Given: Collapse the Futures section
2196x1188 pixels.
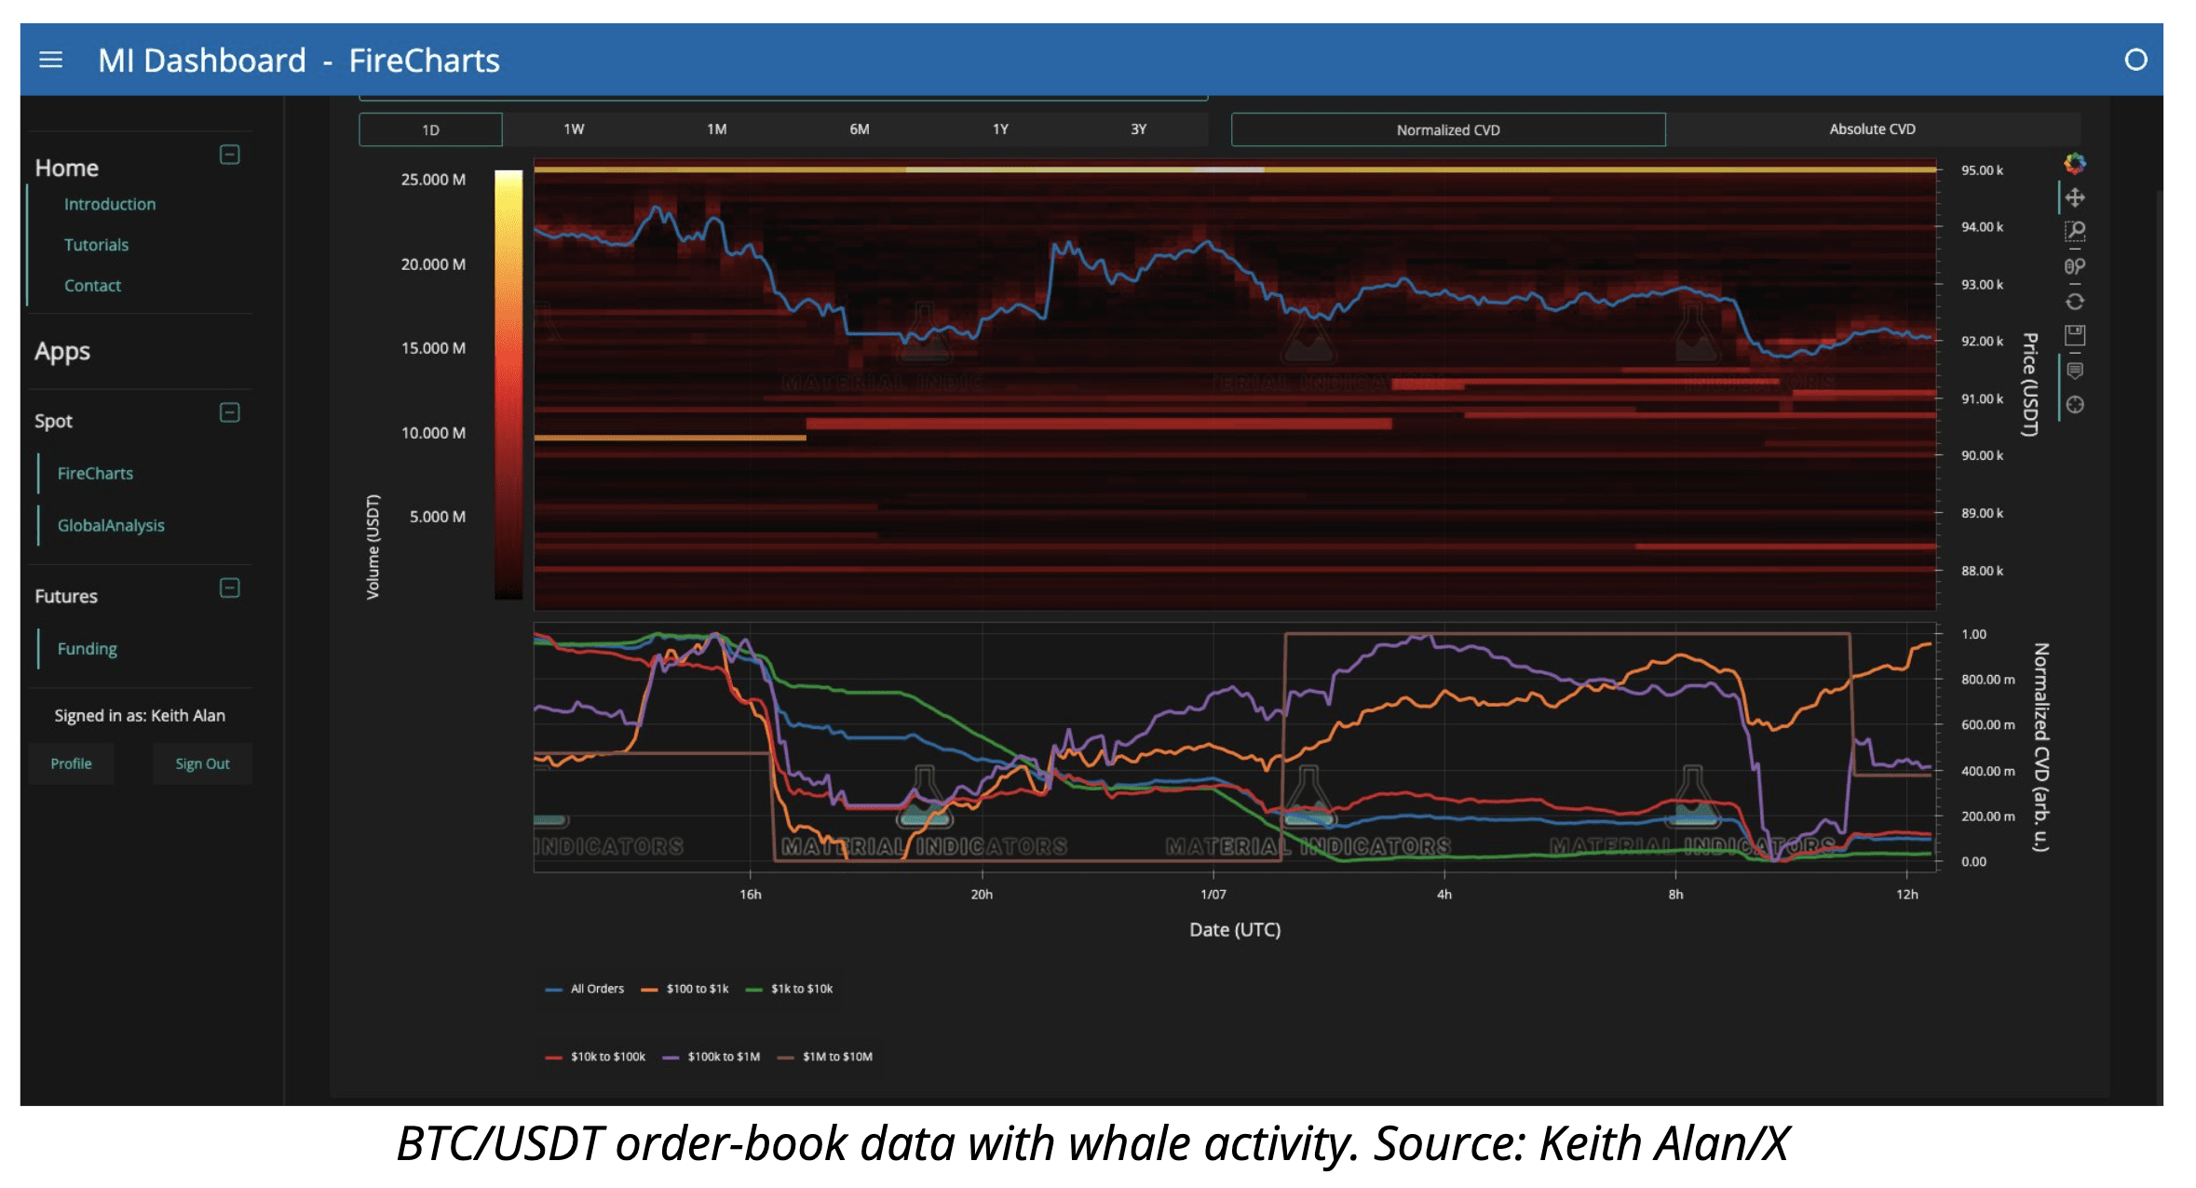Looking at the screenshot, I should click(229, 587).
